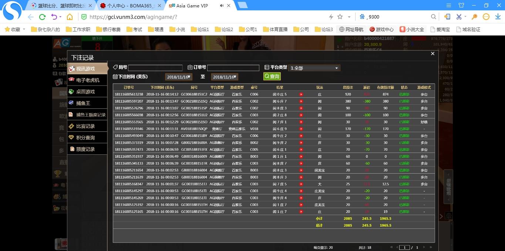Play video replay for order 181116005613238
This screenshot has height=251, width=505.
tap(301, 94)
